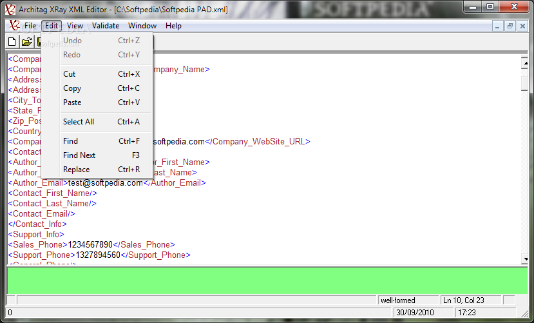Open the Window menu
The image size is (534, 323).
coord(142,26)
